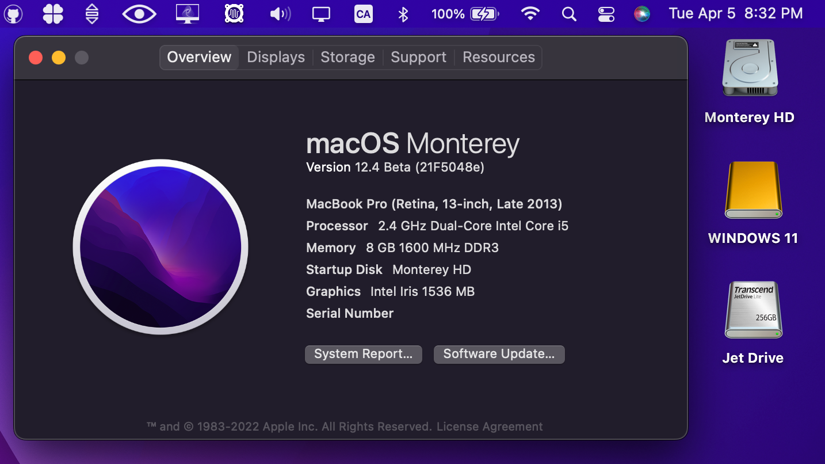The width and height of the screenshot is (825, 464).
Task: Open the stacked-arrows menu bar icon
Action: [x=92, y=14]
